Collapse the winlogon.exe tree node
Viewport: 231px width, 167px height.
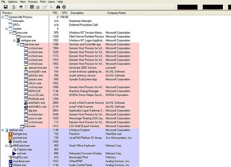click(x=14, y=40)
